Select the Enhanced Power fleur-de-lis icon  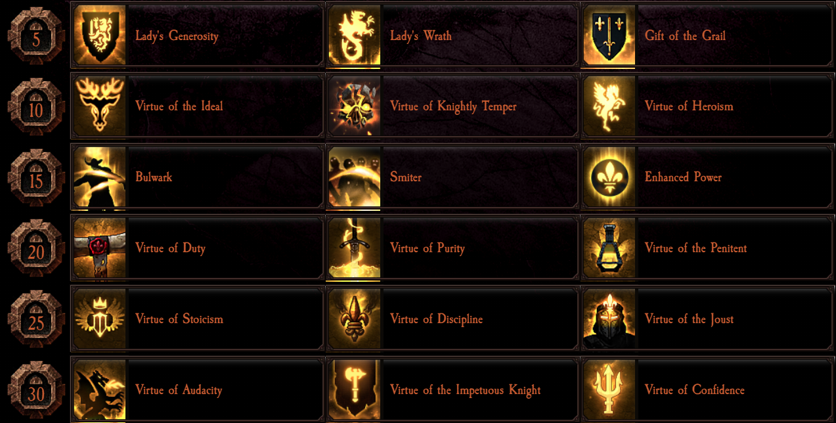point(609,177)
